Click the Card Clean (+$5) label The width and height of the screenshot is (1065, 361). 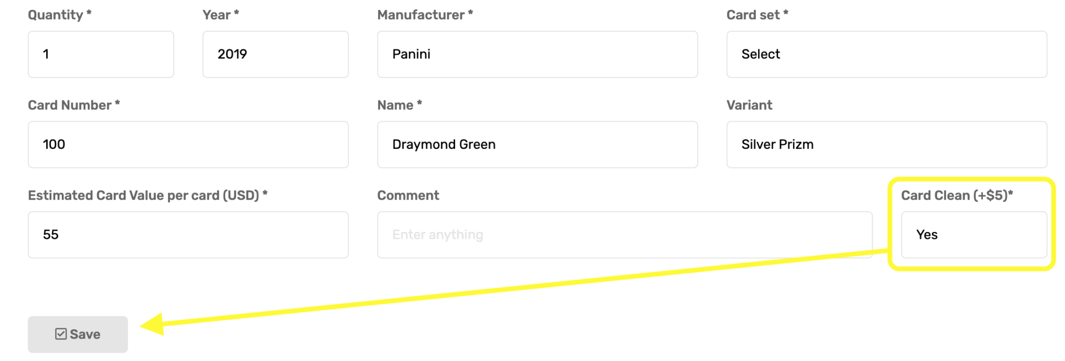click(956, 196)
